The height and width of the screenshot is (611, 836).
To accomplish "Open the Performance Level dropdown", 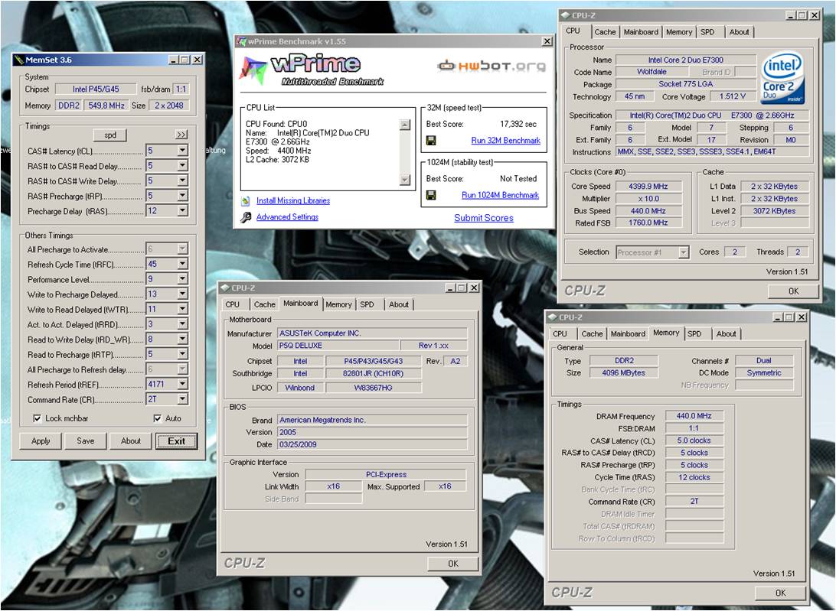I will pos(182,278).
